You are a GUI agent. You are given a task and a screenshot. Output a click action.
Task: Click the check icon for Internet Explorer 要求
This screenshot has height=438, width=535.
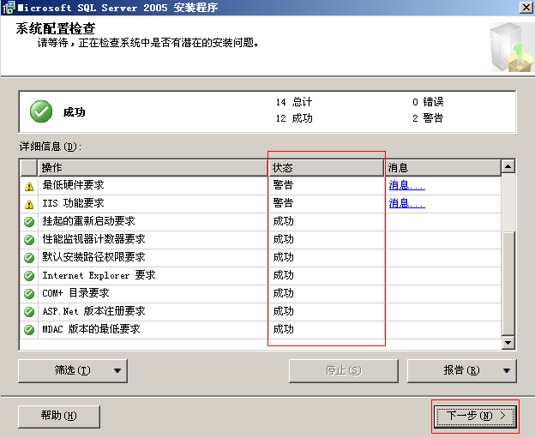[x=29, y=276]
